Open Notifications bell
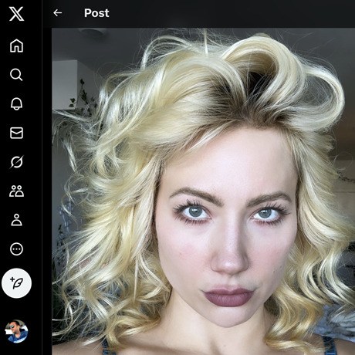 click(x=16, y=103)
